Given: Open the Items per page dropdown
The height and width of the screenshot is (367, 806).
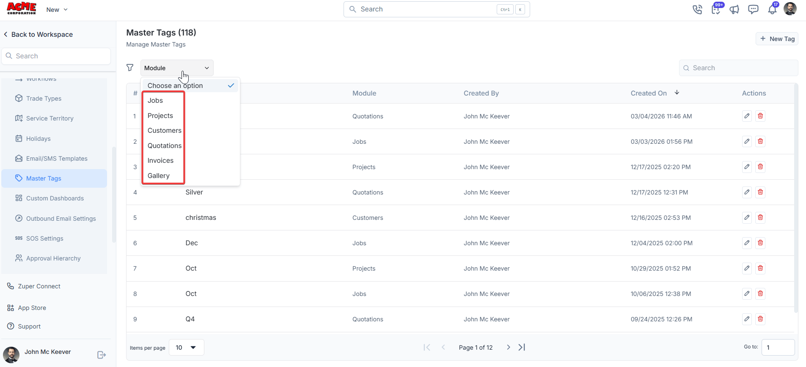Looking at the screenshot, I should [x=186, y=348].
